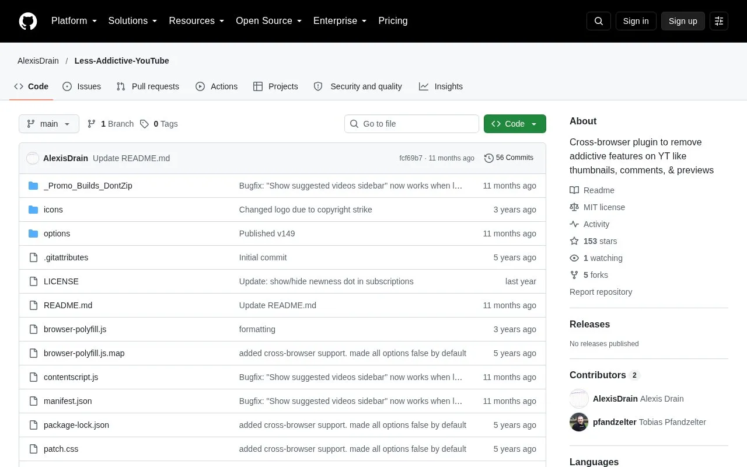Open the README.md file
Screen dimensions: 747x467
(x=68, y=305)
